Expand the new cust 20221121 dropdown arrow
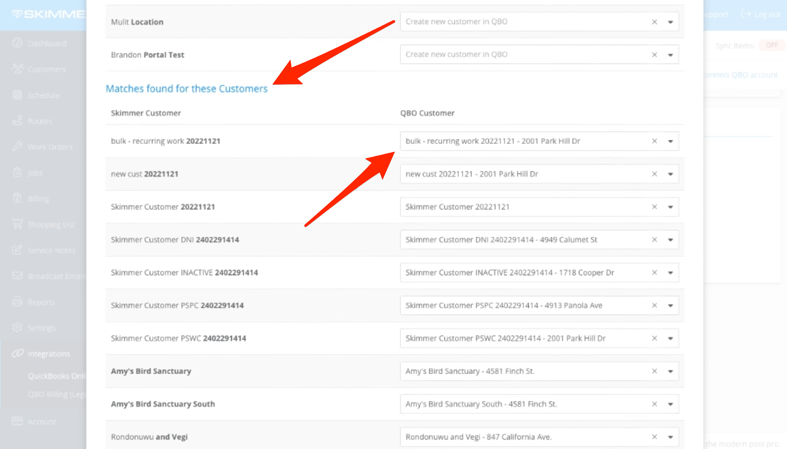 [x=670, y=174]
